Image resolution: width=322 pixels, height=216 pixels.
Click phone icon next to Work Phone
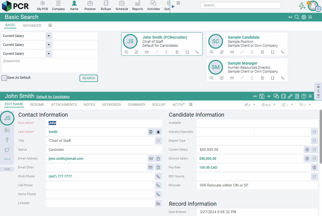[158, 177]
